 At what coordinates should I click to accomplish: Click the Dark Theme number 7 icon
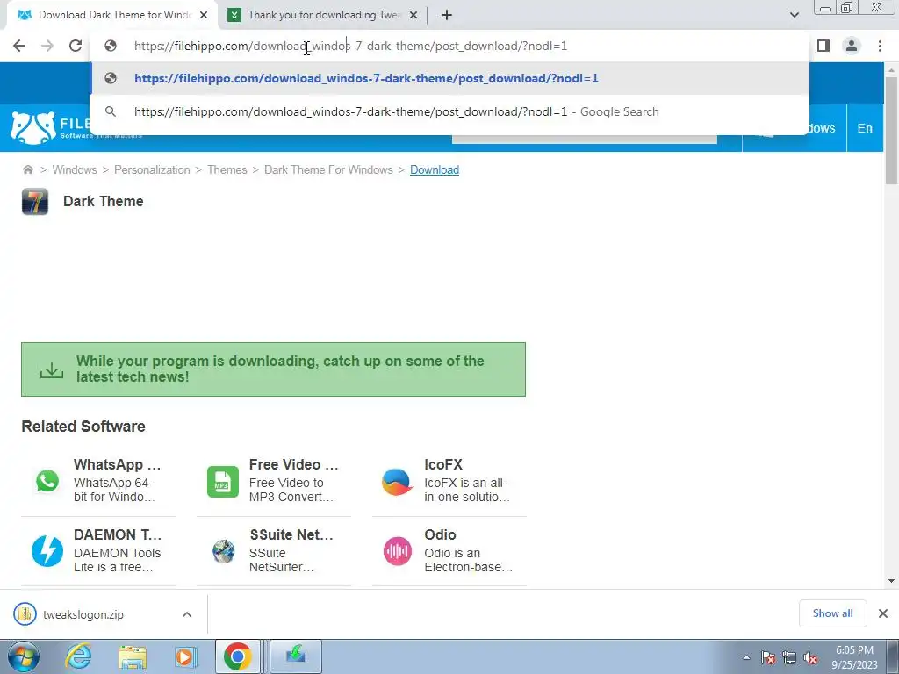coord(35,202)
